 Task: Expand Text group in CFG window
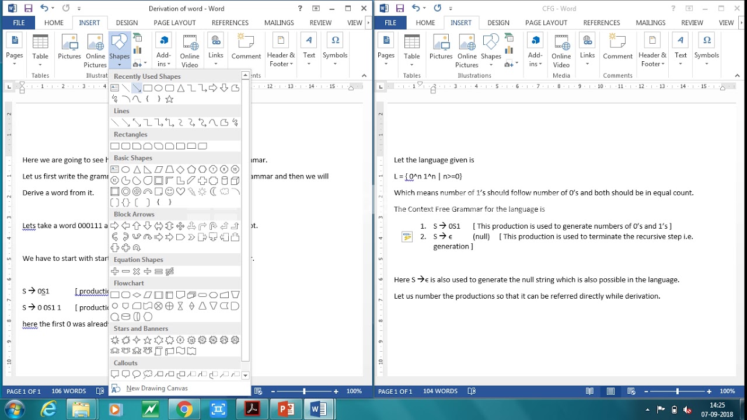681,51
